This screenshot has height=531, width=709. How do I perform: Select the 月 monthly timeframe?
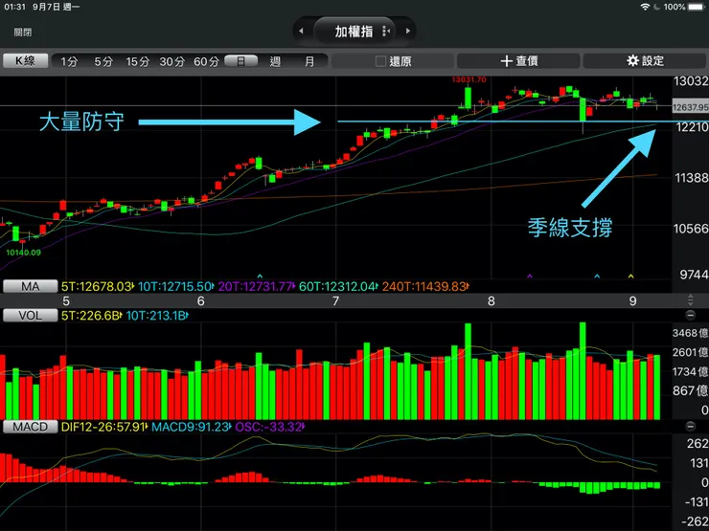tap(309, 61)
